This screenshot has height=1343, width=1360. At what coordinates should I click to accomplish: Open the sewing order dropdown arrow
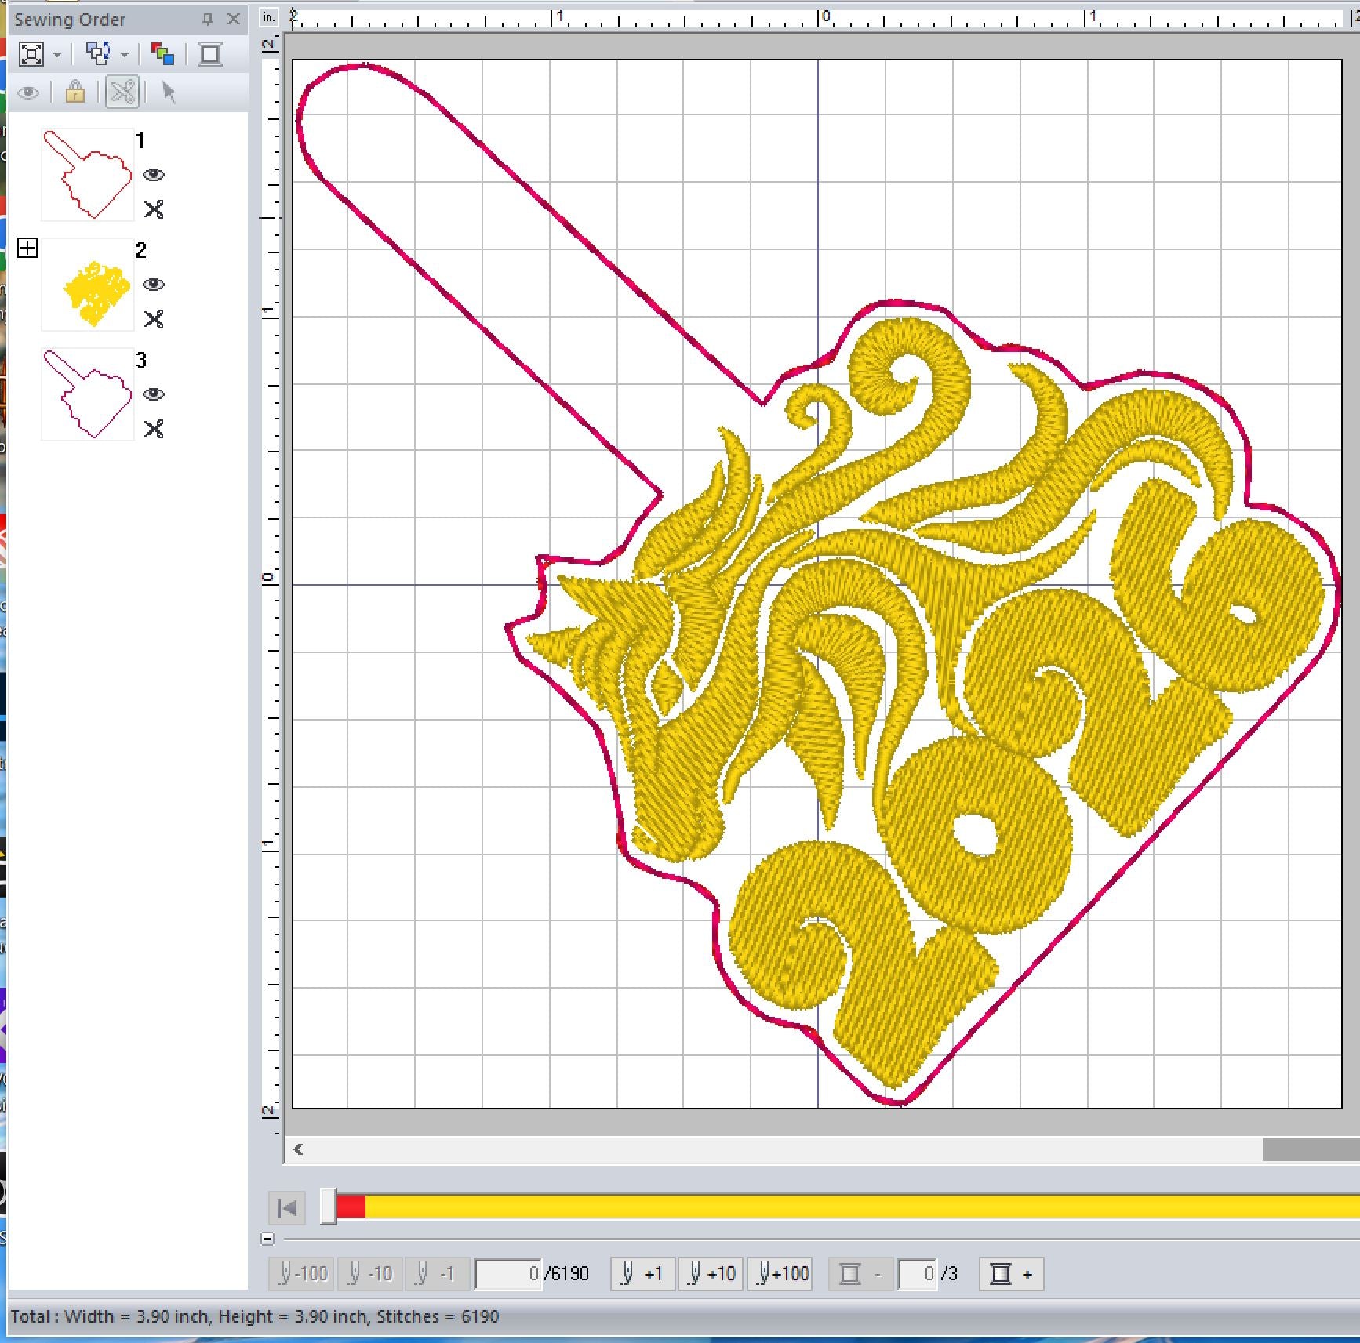click(125, 55)
